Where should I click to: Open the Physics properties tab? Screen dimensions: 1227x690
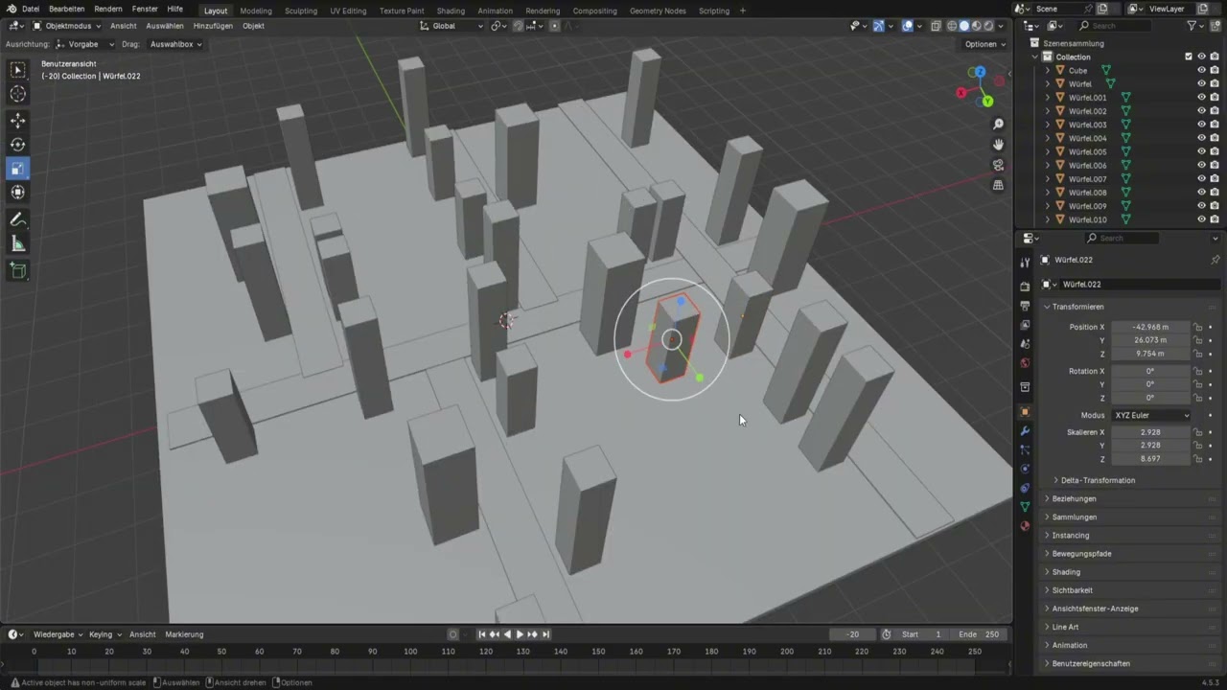coord(1025,469)
